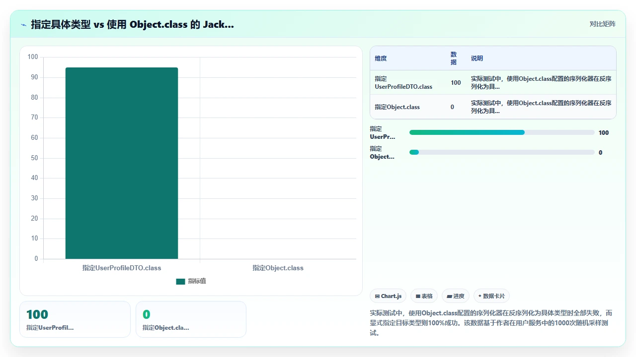Image resolution: width=636 pixels, height=357 pixels.
Task: Click the y-axis tick label 100
Action: click(x=33, y=57)
